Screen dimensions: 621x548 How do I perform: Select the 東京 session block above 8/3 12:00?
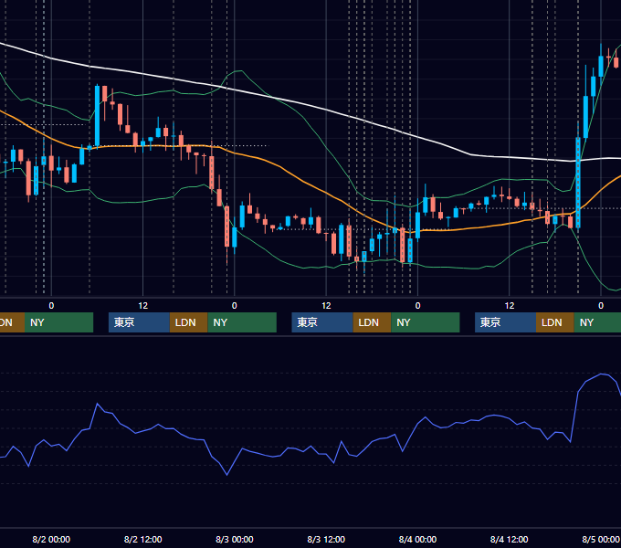pyautogui.click(x=322, y=322)
